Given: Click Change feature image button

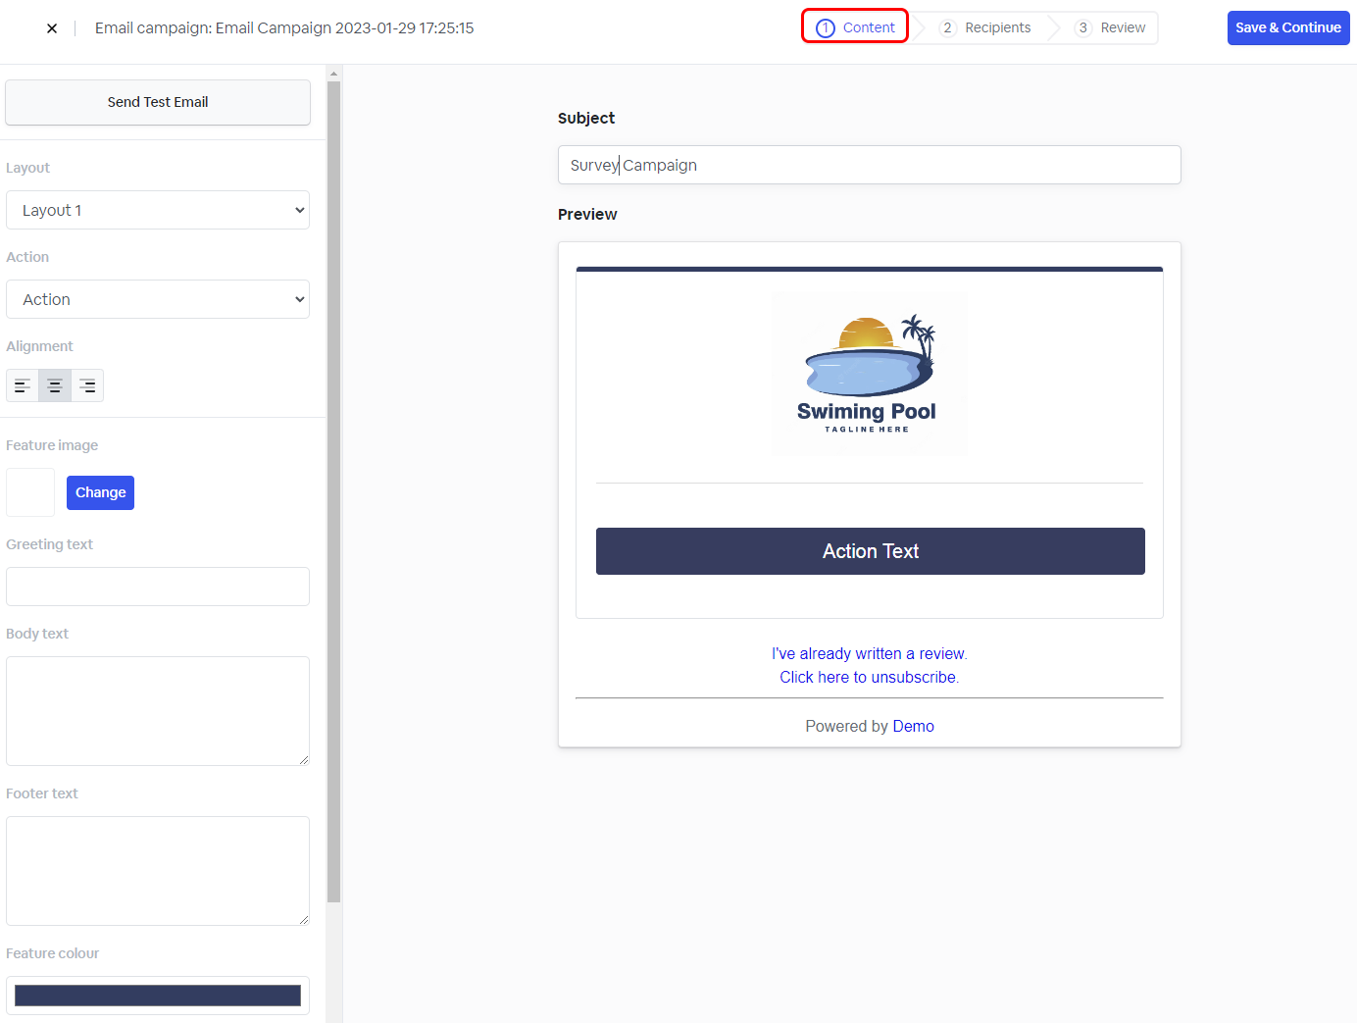Looking at the screenshot, I should pos(100,492).
